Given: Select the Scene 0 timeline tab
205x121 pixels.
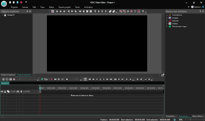Looking at the screenshot, I should point(5,83).
